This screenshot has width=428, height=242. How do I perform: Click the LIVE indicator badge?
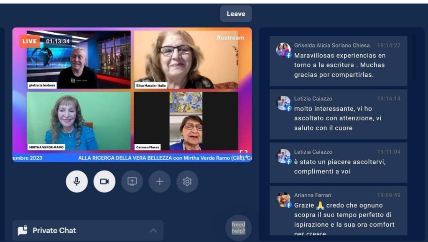[30, 41]
